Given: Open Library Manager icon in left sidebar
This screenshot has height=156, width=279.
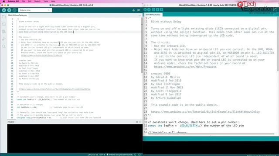Looking at the screenshot, I should (4, 32).
